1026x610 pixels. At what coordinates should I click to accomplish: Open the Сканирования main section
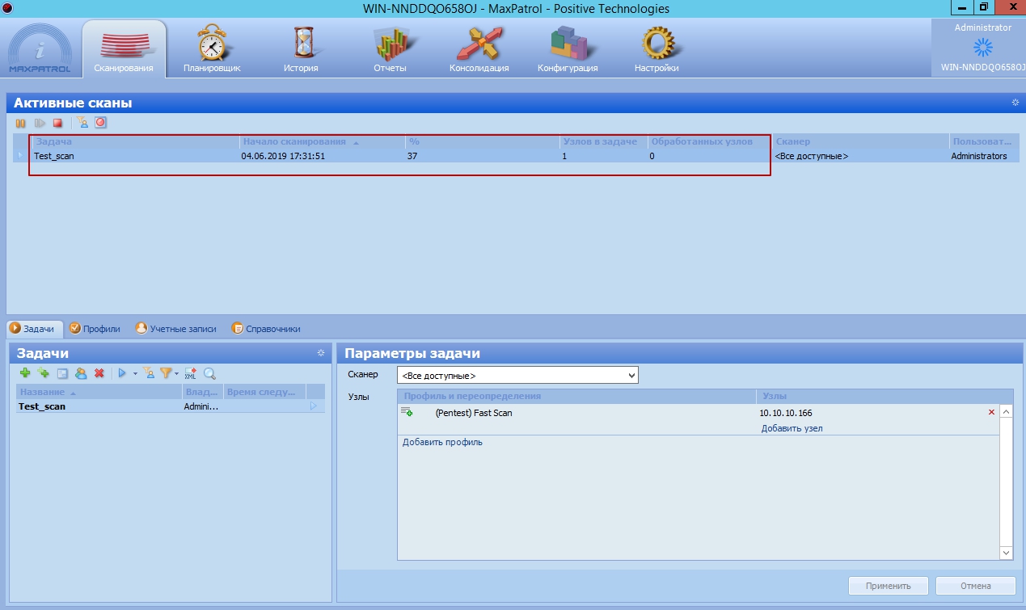click(x=124, y=49)
